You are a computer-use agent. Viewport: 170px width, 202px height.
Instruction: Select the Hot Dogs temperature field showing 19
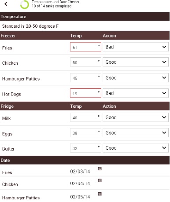point(85,93)
